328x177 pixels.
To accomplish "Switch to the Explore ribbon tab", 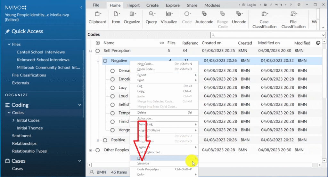I will (173, 5).
